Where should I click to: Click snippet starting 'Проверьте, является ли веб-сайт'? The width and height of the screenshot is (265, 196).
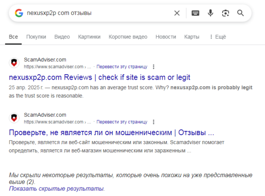tap(116, 146)
